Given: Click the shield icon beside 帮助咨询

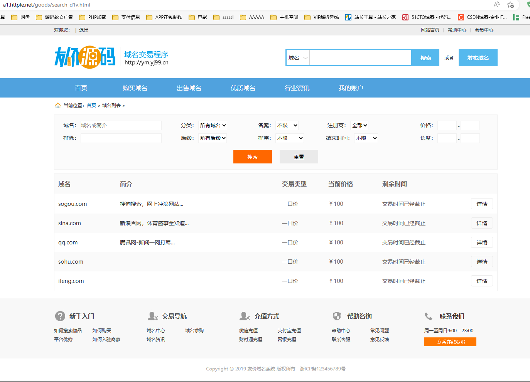Looking at the screenshot, I should (337, 316).
